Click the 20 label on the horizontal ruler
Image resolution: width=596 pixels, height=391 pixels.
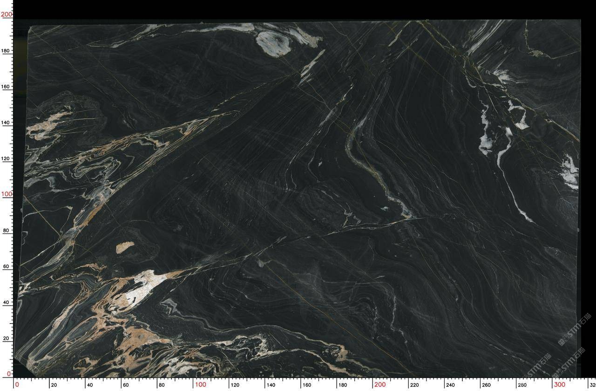54,385
